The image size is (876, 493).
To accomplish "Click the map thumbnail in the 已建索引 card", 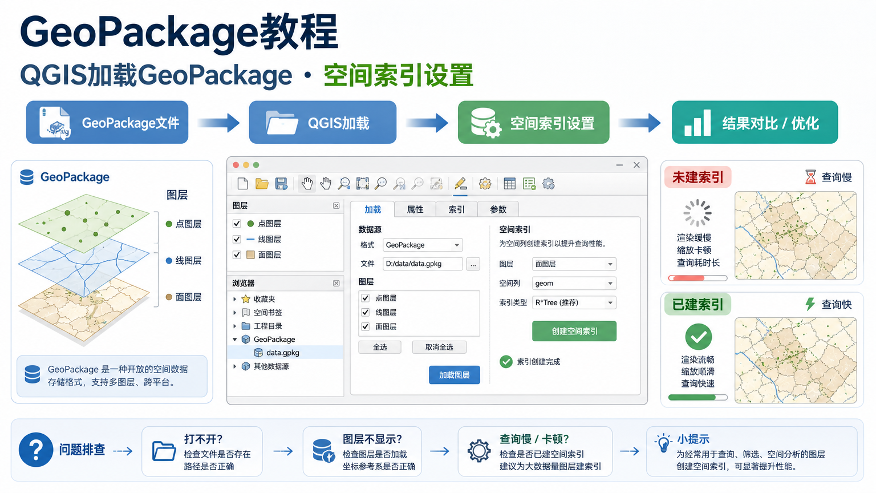I will [796, 361].
